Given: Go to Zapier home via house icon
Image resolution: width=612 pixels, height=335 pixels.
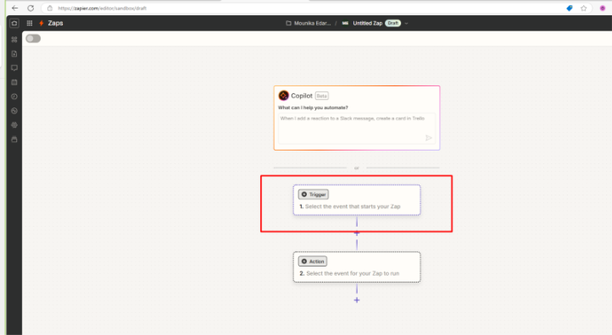Looking at the screenshot, I should tap(14, 23).
